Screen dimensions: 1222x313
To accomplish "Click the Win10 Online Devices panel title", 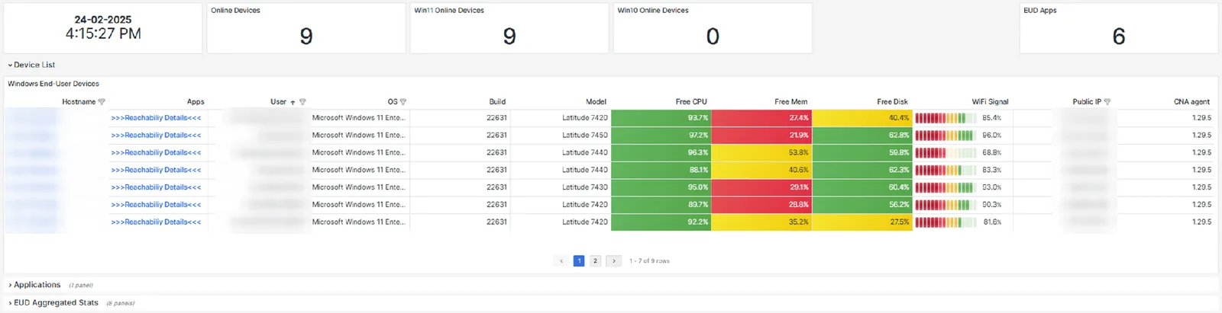I will (653, 11).
